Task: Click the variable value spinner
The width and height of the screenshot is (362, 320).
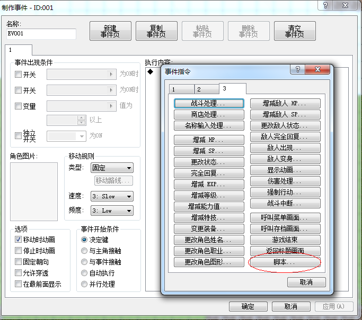Action: point(81,120)
